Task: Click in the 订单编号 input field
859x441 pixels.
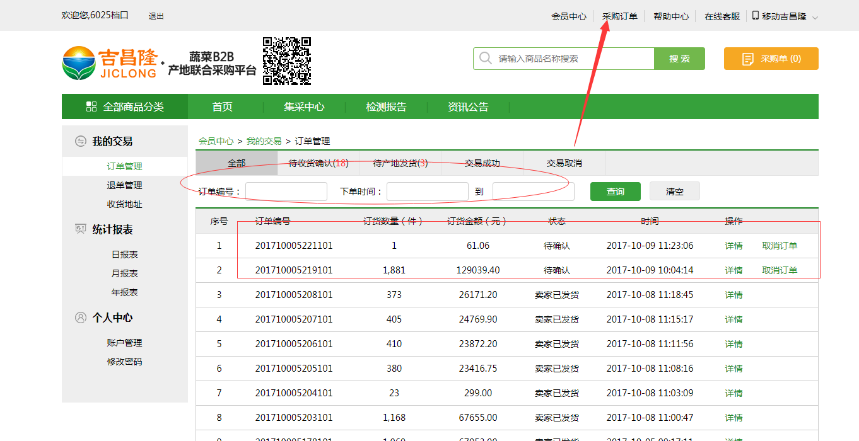Action: click(x=286, y=192)
